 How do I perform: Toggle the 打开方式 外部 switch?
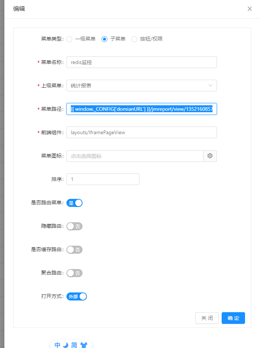click(x=77, y=296)
